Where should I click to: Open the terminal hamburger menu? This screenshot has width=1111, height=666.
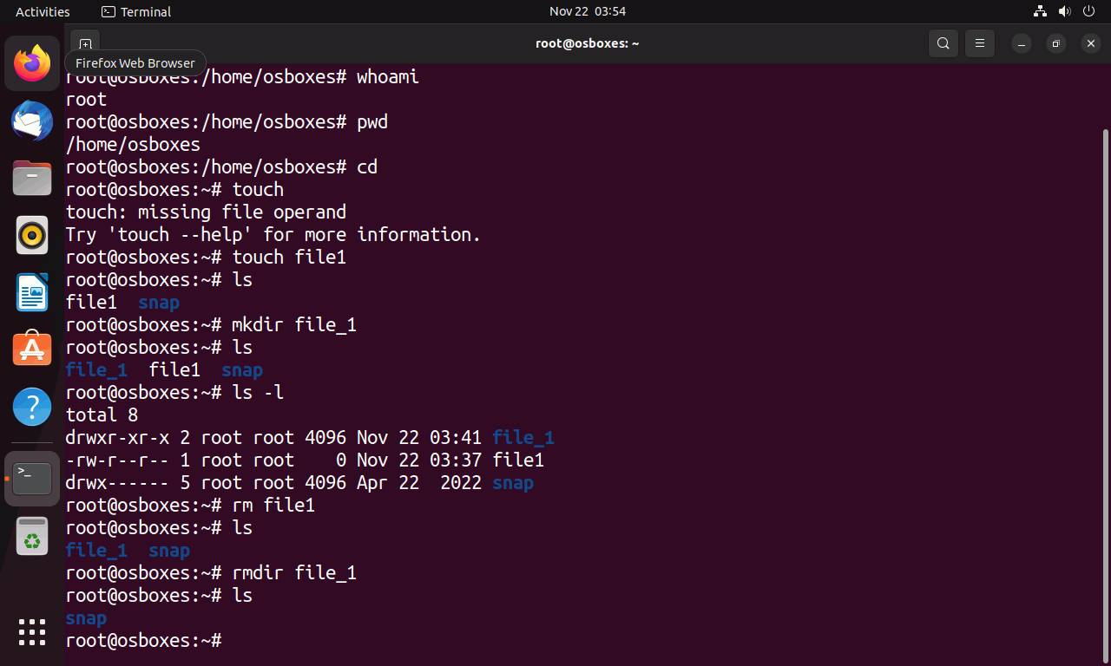pyautogui.click(x=980, y=43)
